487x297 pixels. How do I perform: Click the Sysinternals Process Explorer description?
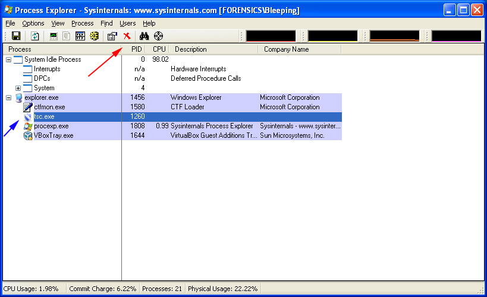pos(212,127)
